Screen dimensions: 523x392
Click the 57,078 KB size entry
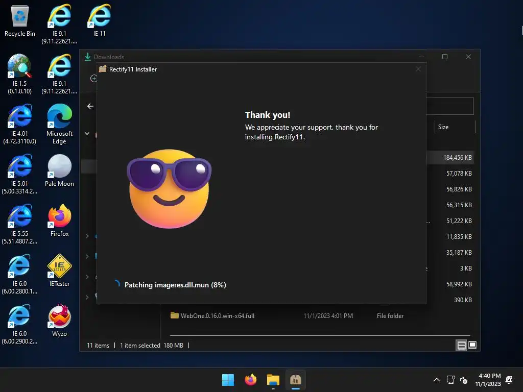pos(459,174)
